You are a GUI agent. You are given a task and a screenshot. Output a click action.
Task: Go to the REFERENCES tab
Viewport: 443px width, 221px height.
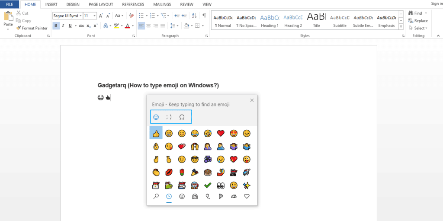point(133,4)
